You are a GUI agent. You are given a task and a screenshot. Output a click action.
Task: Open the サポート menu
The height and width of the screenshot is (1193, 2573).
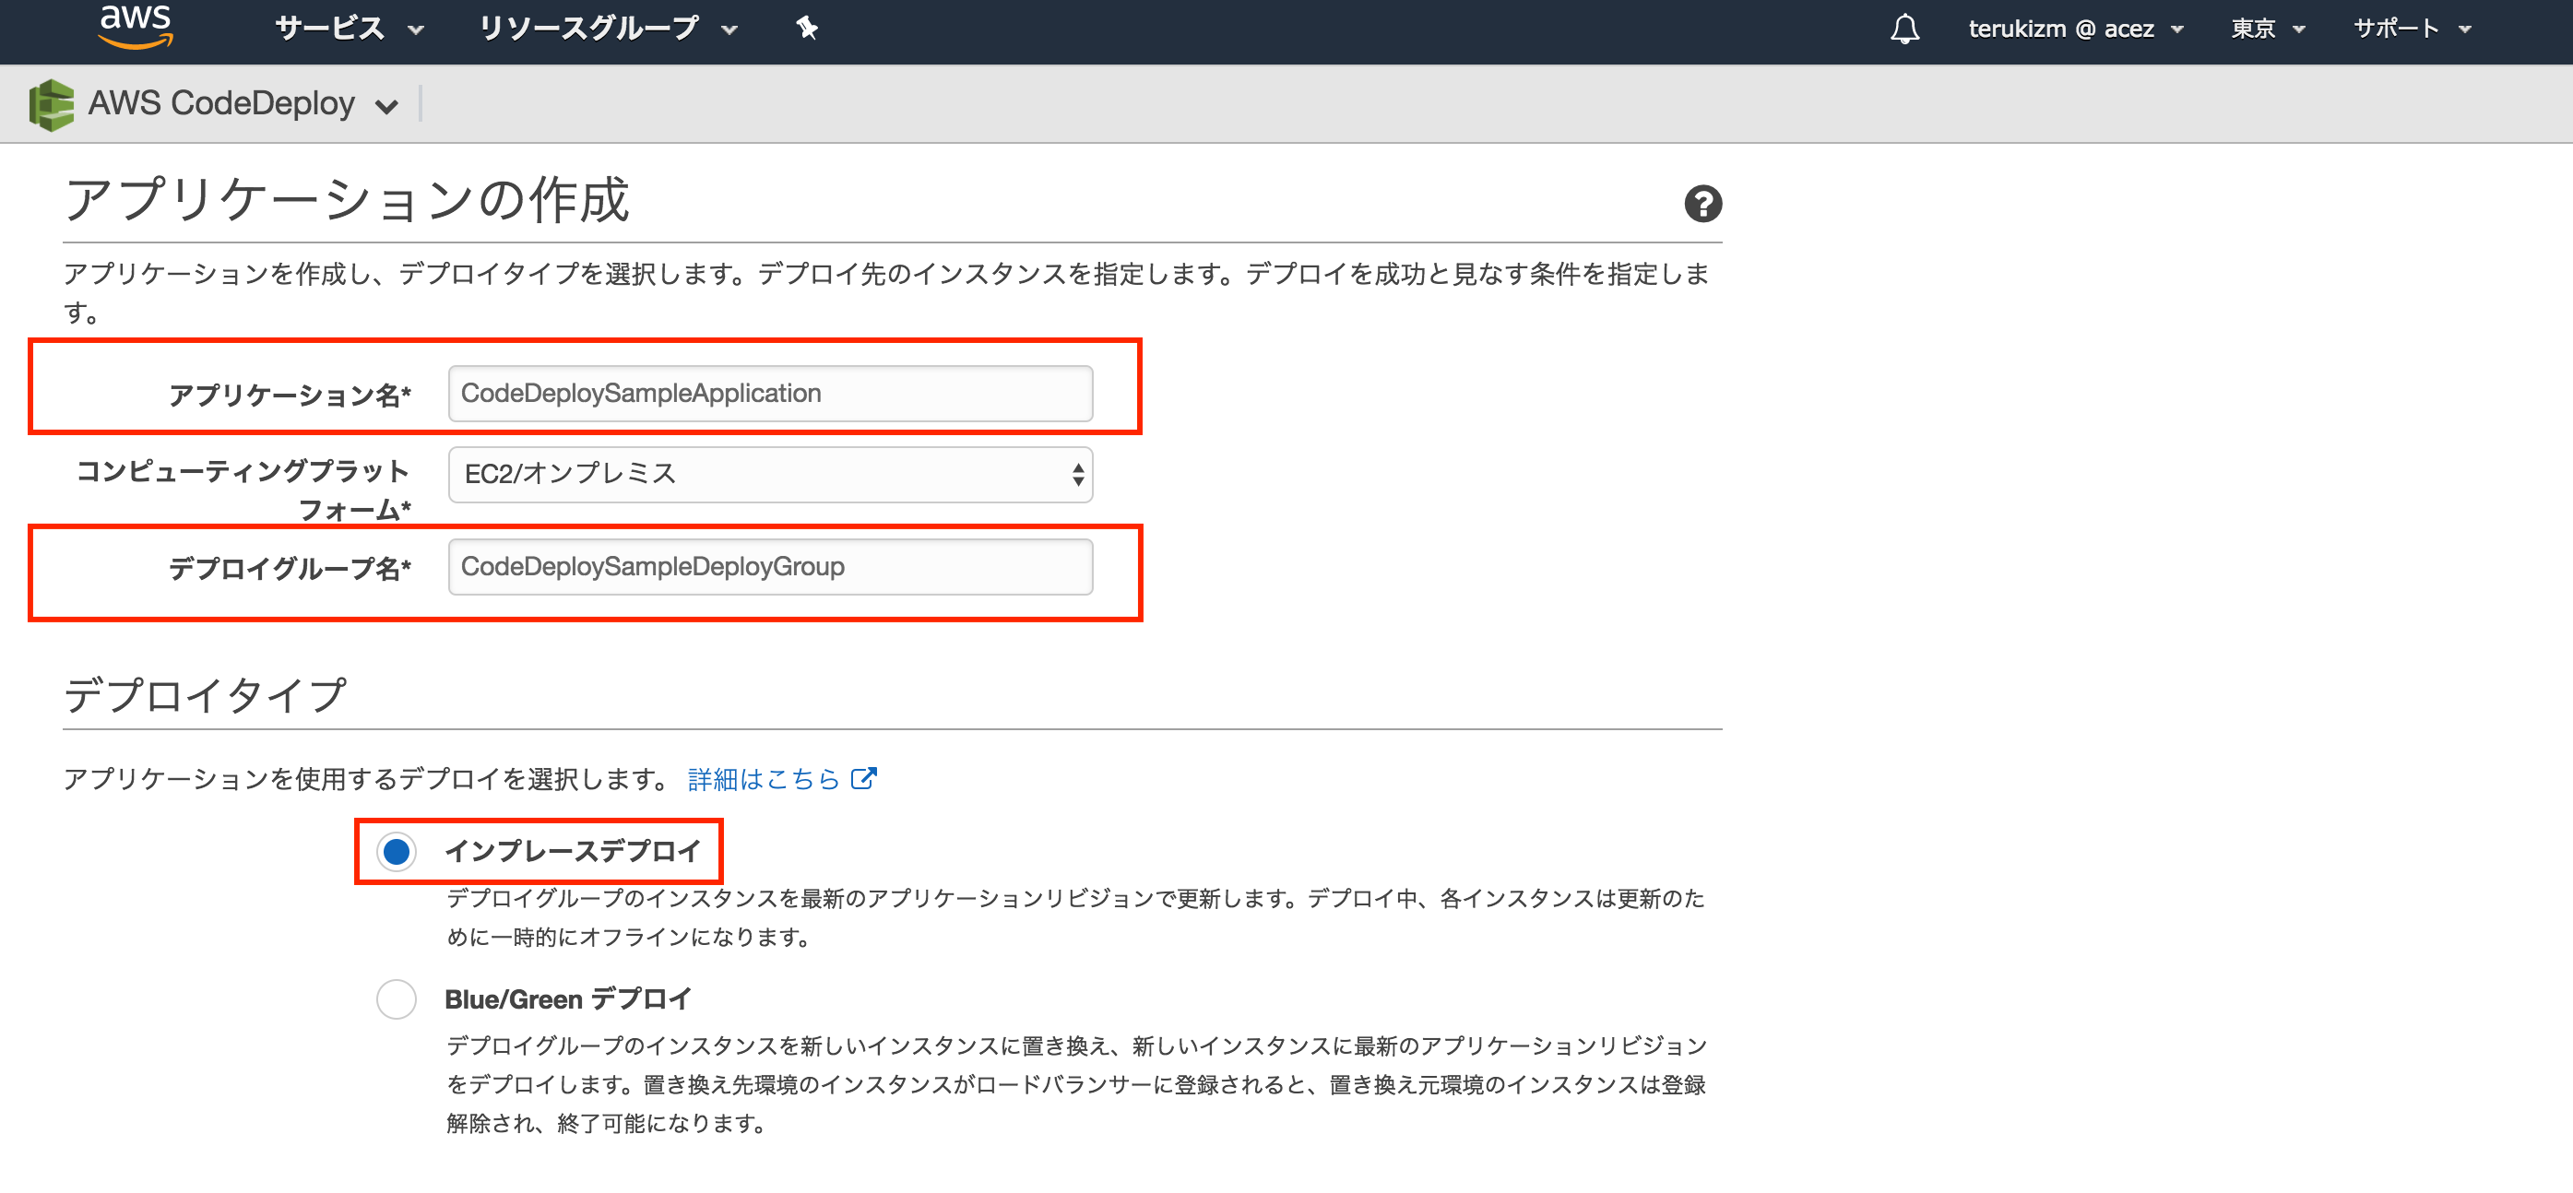coord(2413,29)
